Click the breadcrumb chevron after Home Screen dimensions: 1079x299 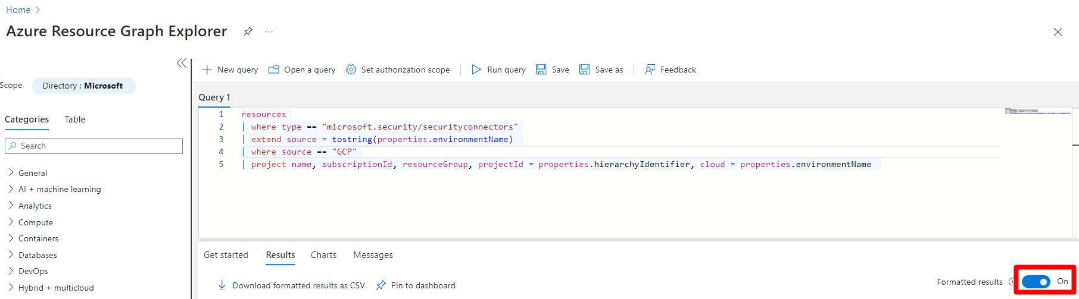click(38, 10)
